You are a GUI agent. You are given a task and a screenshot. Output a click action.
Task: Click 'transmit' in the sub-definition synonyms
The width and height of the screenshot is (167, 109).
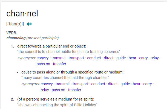(x=63, y=84)
